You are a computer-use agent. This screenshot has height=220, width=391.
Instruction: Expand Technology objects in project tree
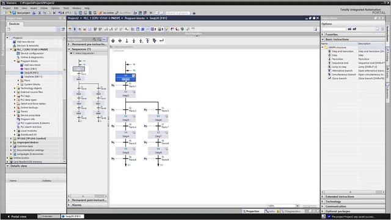(15, 88)
